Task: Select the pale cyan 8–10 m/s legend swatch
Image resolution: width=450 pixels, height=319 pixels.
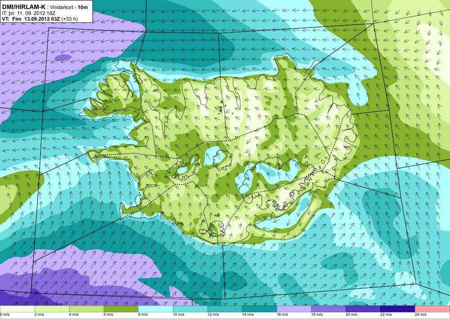Action: (x=156, y=309)
